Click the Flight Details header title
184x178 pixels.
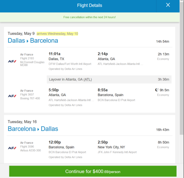[90, 5]
